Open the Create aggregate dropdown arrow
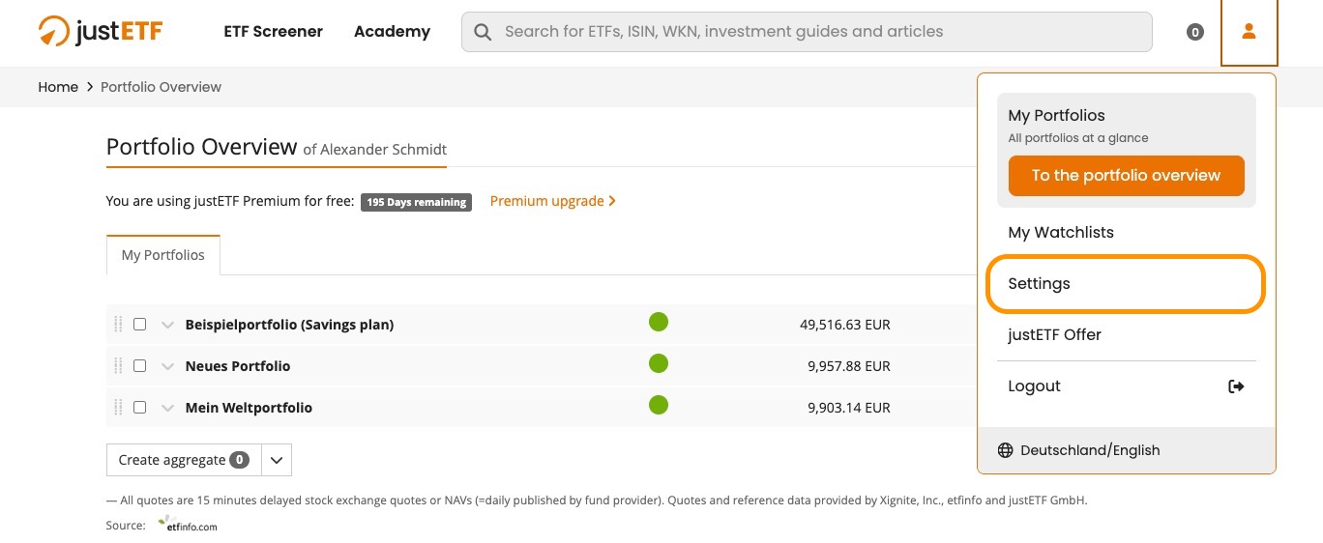Viewport: 1323px width, 543px height. coord(277,461)
